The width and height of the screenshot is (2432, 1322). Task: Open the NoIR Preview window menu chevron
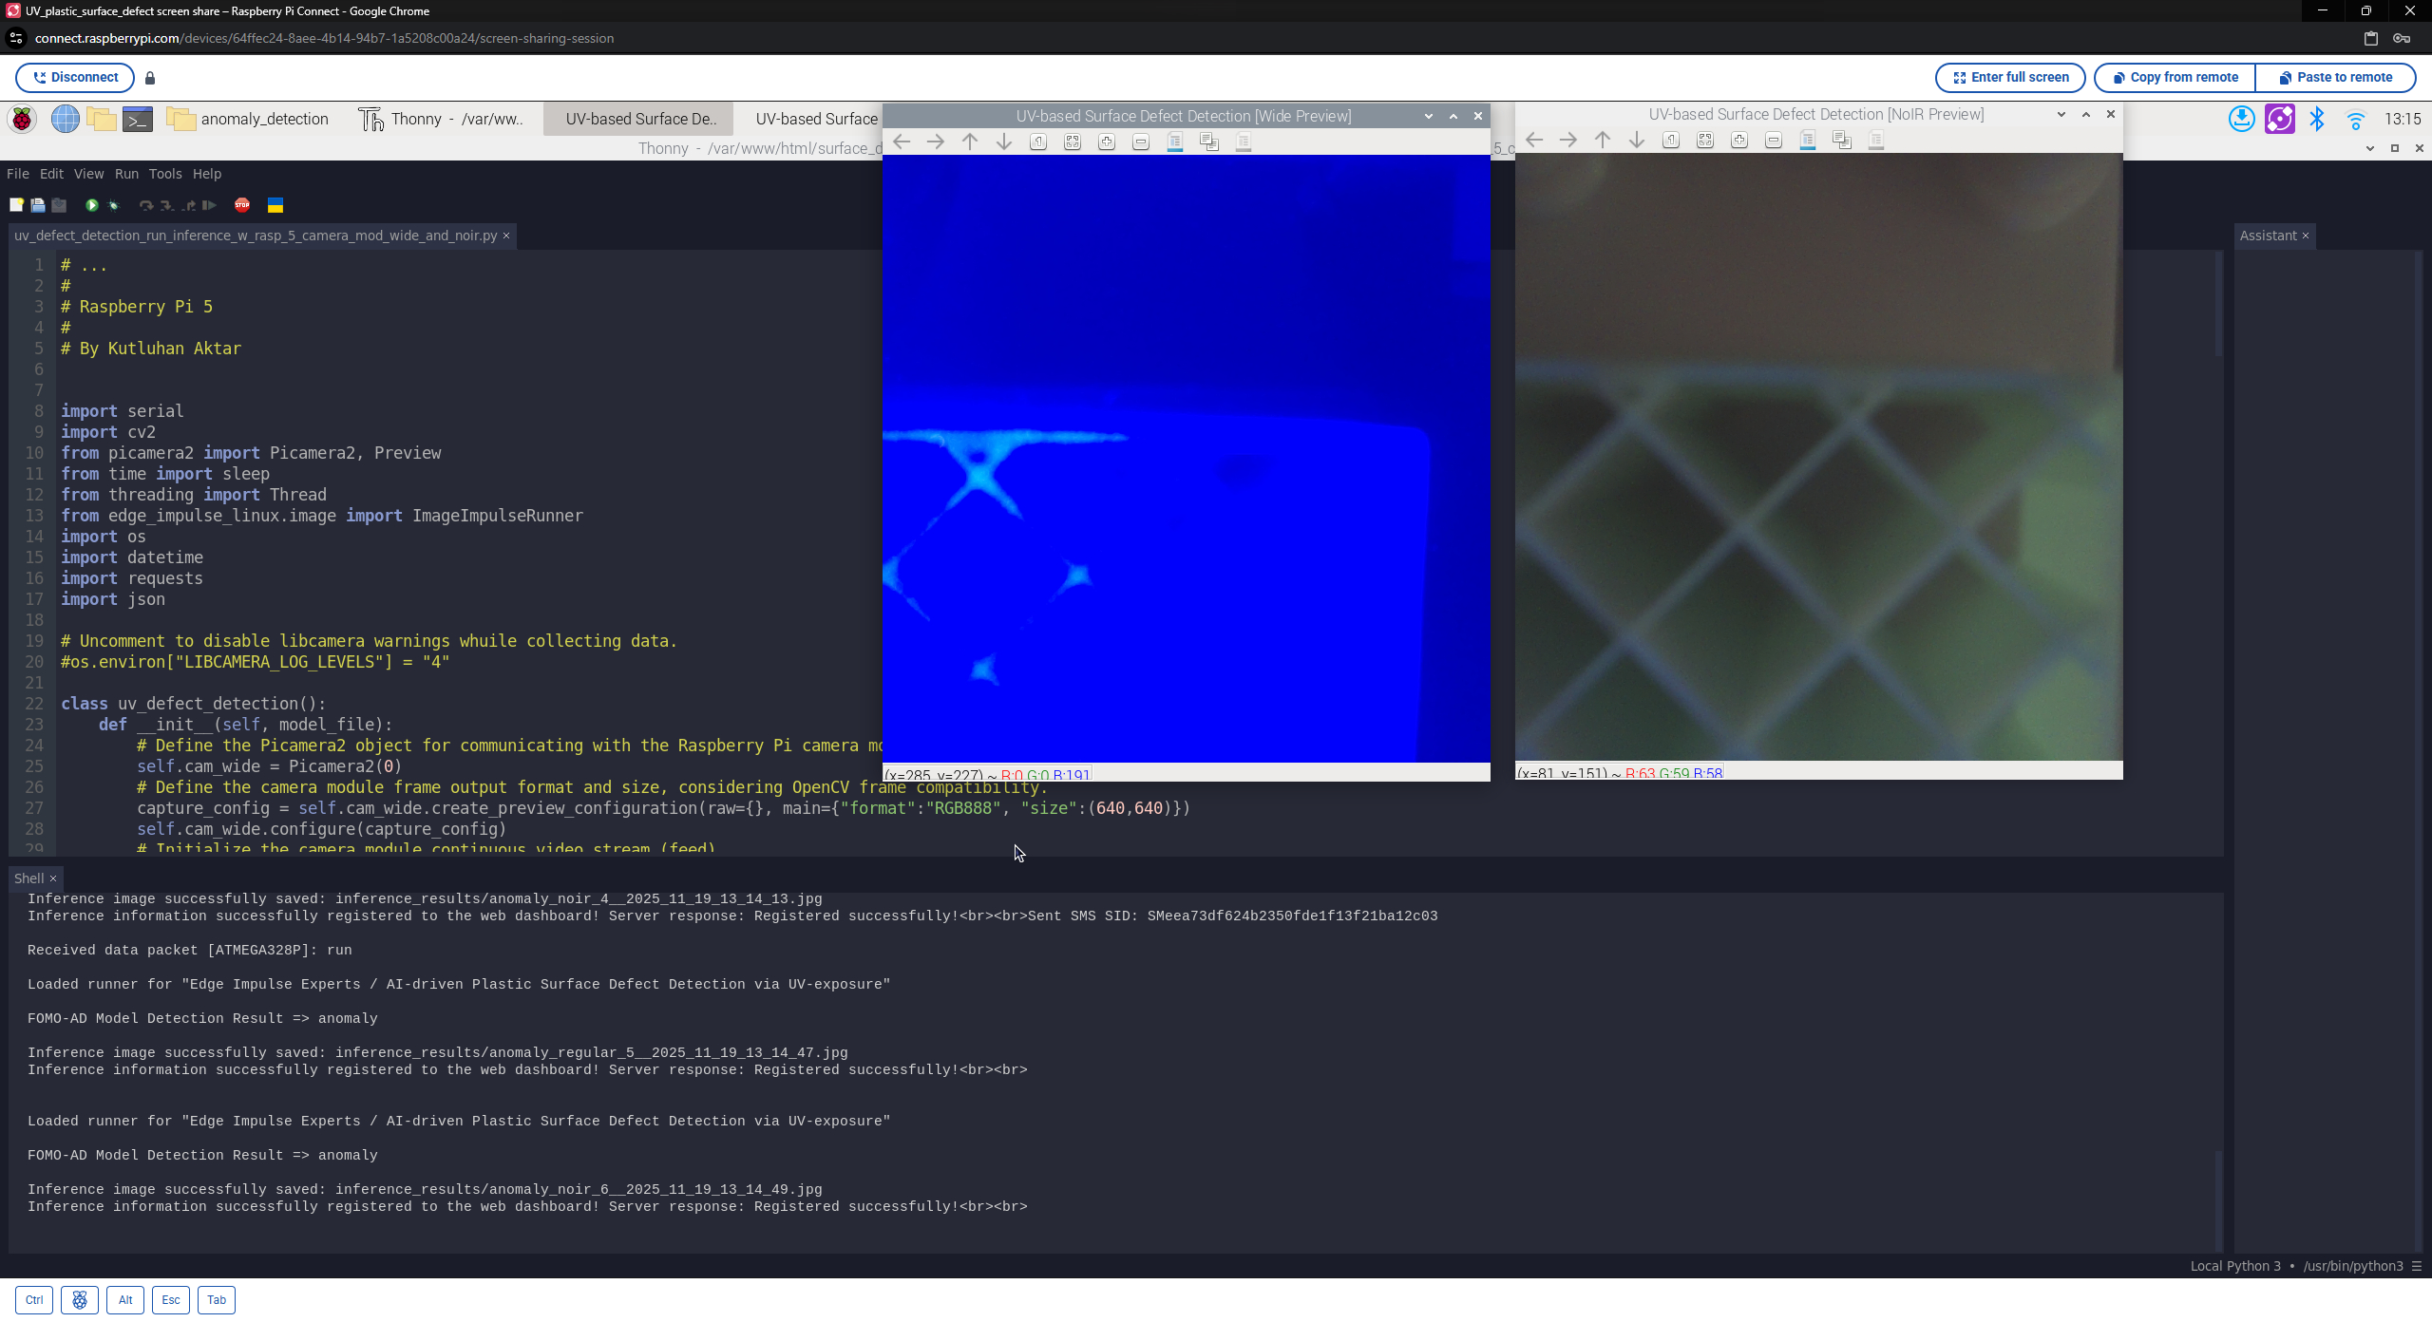click(2060, 114)
